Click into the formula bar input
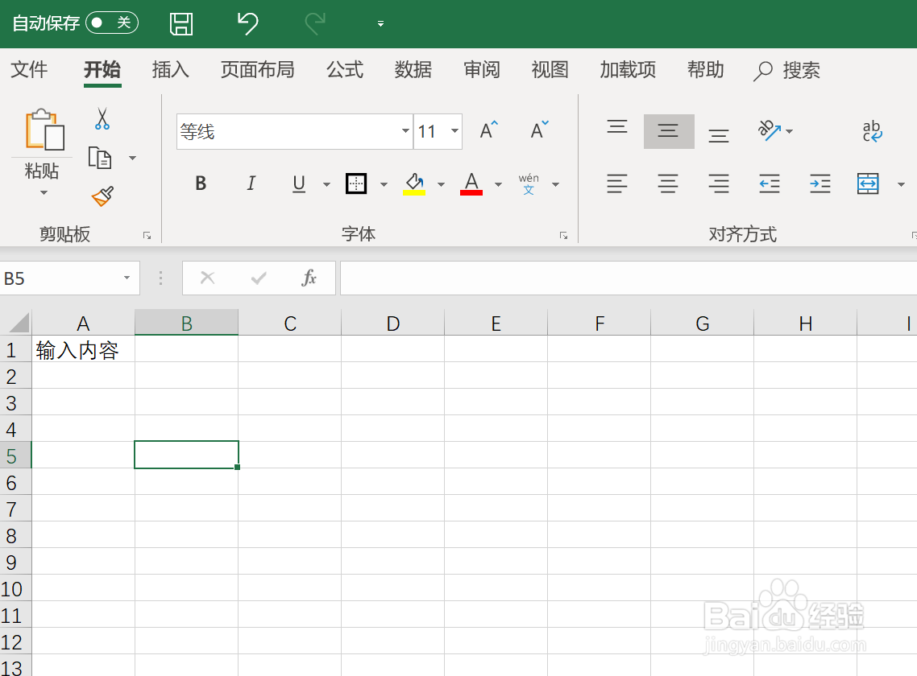 point(628,278)
